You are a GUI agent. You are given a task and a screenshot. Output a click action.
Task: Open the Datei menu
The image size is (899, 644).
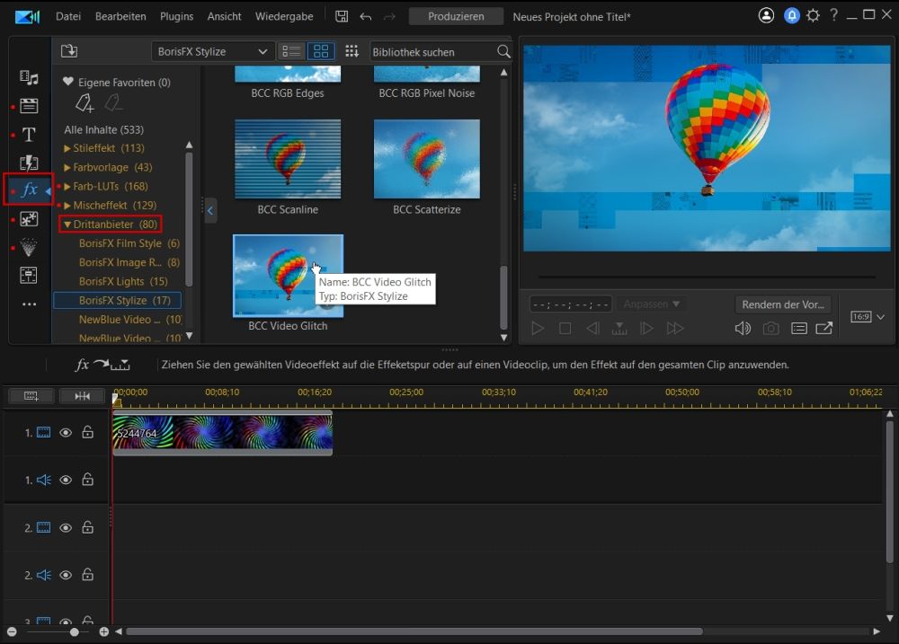(68, 16)
